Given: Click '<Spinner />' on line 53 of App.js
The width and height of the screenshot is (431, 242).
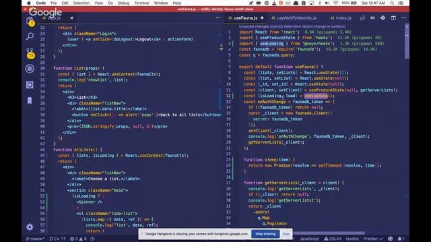Looking at the screenshot, I should tap(90, 202).
